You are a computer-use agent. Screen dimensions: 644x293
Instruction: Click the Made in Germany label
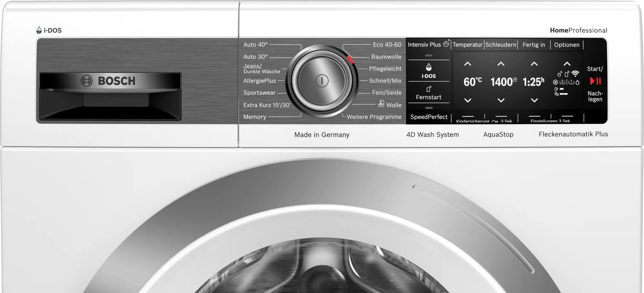point(322,135)
